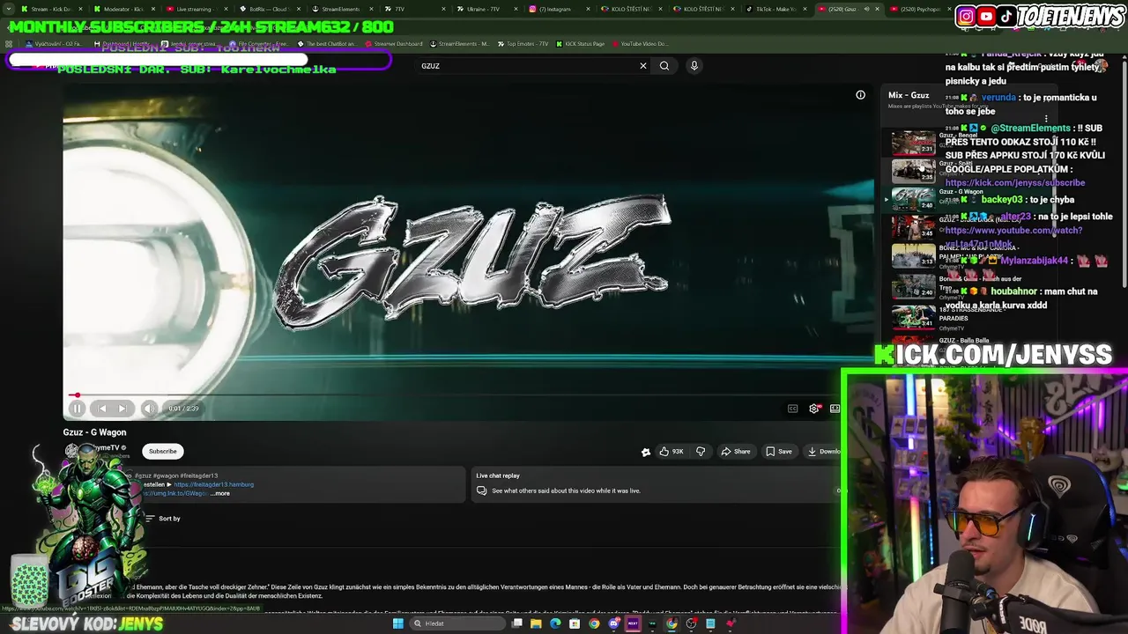Image resolution: width=1128 pixels, height=634 pixels.
Task: Open the YouTube Video Do... bookmark
Action: pos(640,43)
